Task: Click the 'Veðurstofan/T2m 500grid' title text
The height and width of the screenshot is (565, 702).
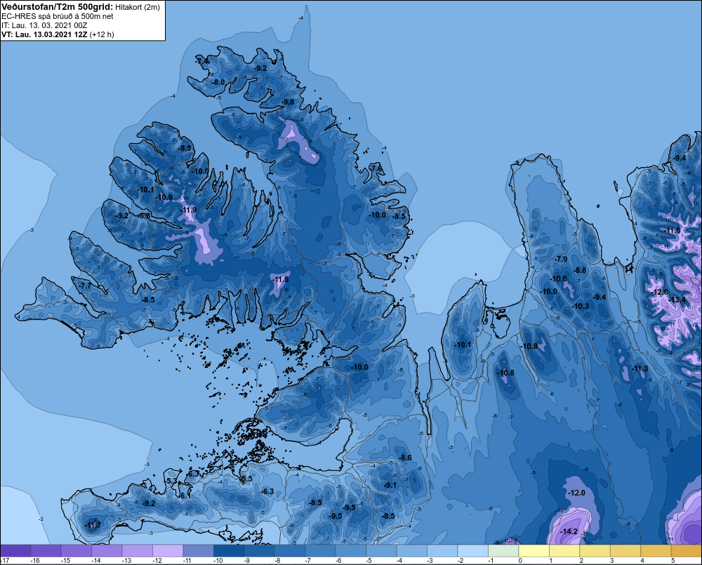Action: 57,7
